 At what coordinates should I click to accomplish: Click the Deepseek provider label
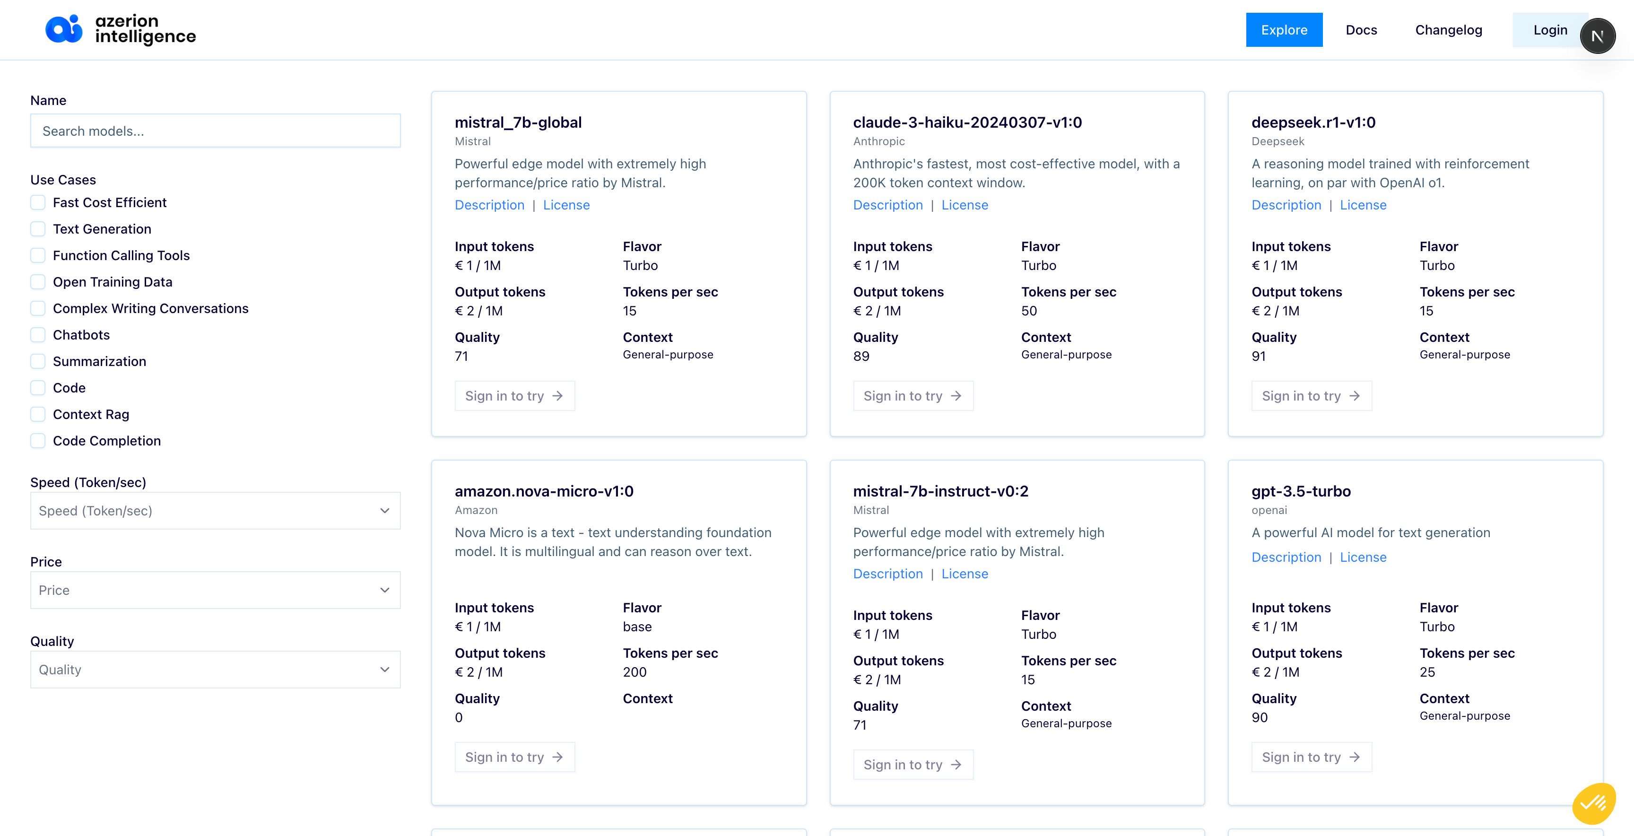(1278, 141)
